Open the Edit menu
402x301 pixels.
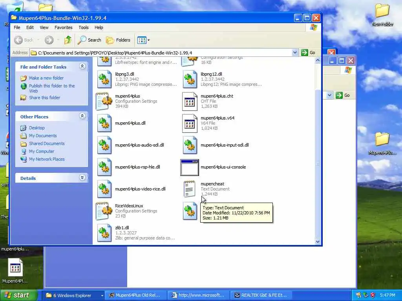pyautogui.click(x=30, y=27)
